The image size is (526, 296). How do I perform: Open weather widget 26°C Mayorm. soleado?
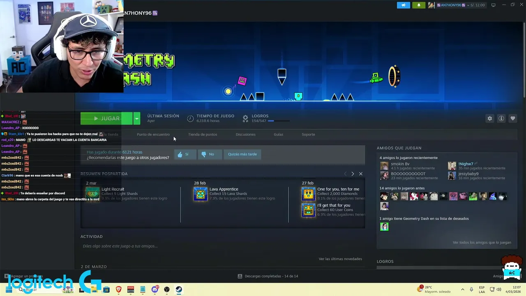434,289
